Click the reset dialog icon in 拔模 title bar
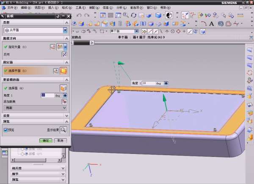Image resolution: width=254 pixels, height=184 pixels. 57,16
